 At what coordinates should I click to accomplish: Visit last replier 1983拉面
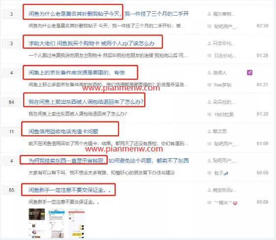pos(224,115)
